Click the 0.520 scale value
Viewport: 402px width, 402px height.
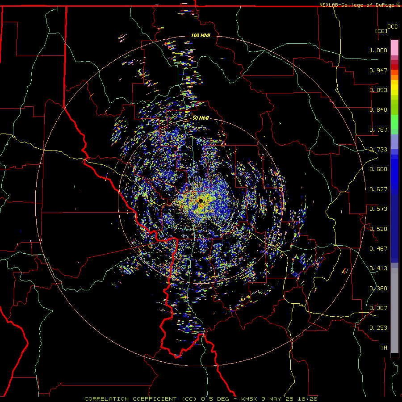[x=378, y=229]
